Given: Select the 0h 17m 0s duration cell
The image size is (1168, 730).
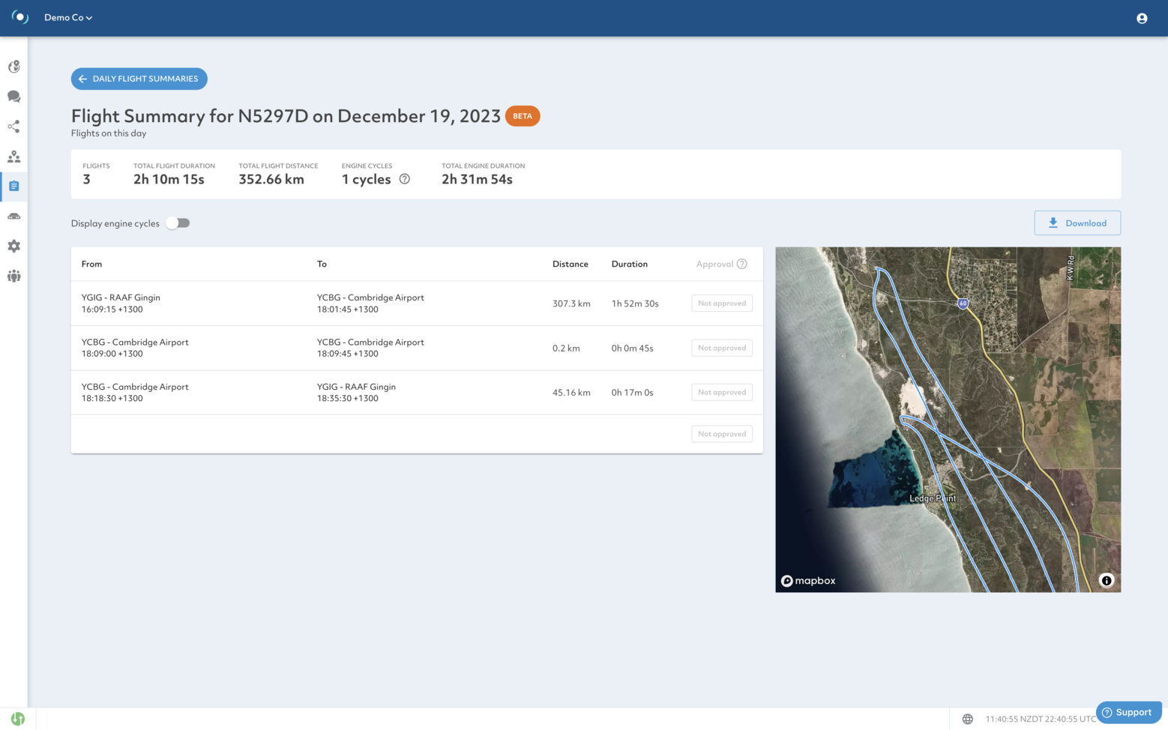Looking at the screenshot, I should (632, 393).
